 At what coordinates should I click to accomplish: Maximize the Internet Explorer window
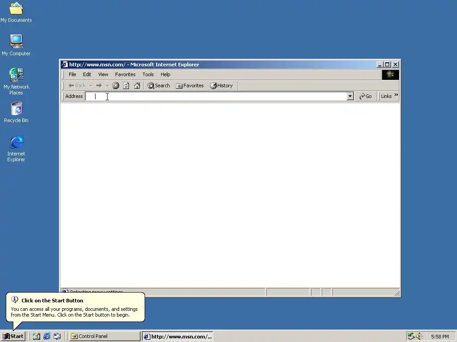tap(387, 65)
